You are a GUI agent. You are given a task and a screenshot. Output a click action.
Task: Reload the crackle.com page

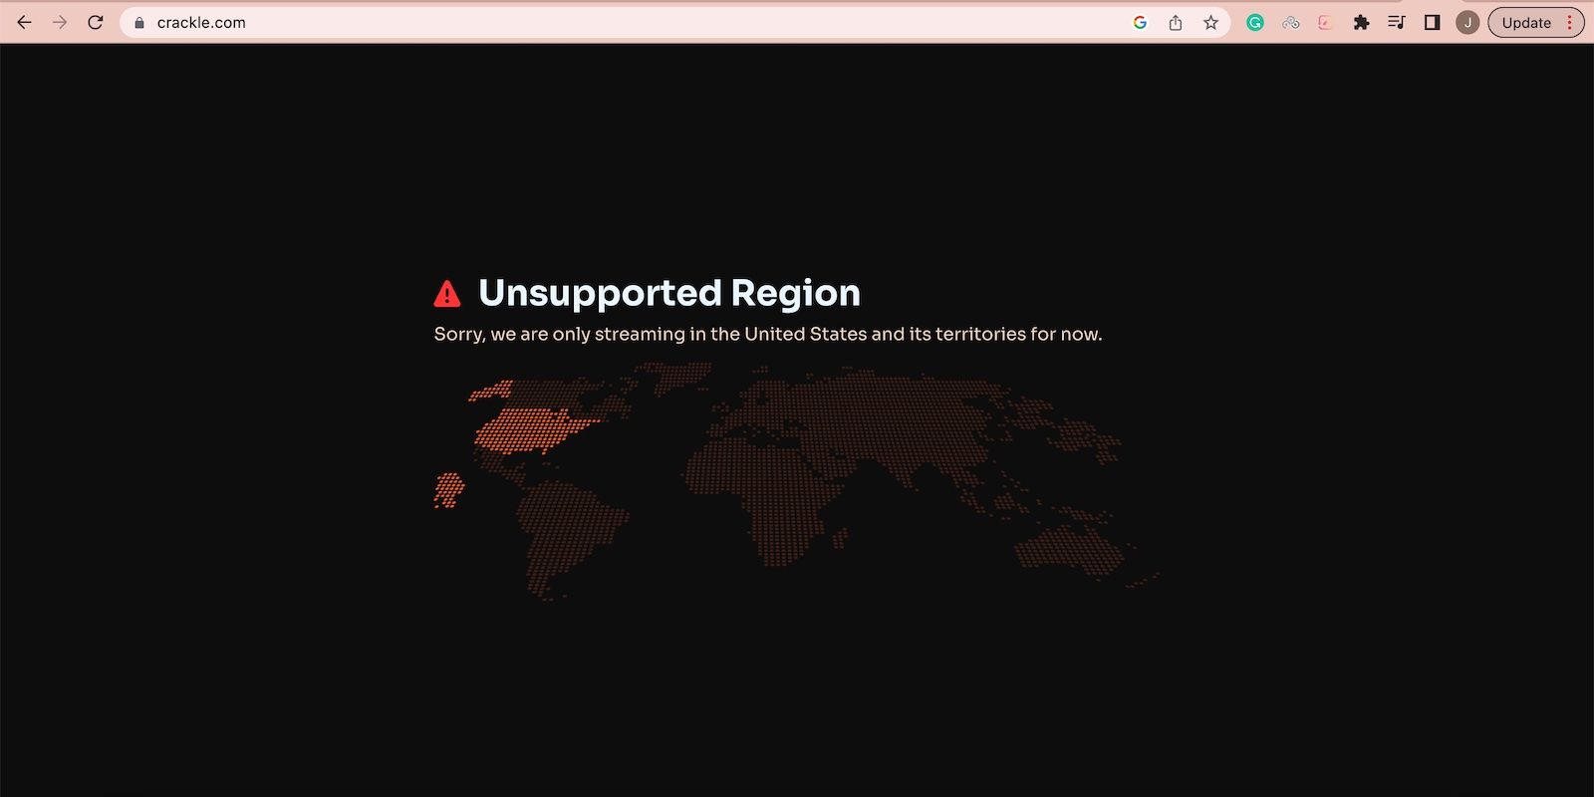(x=96, y=22)
